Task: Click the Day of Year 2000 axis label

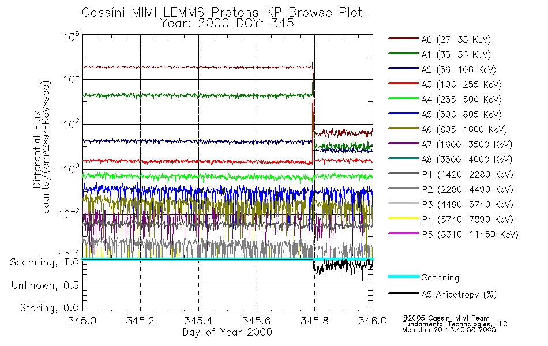Action: [x=227, y=332]
